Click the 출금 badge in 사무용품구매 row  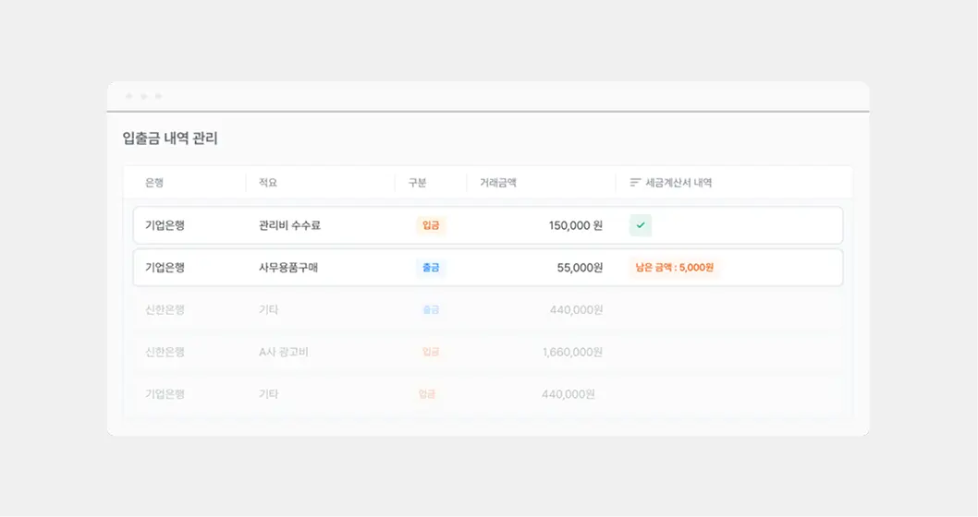pyautogui.click(x=431, y=268)
